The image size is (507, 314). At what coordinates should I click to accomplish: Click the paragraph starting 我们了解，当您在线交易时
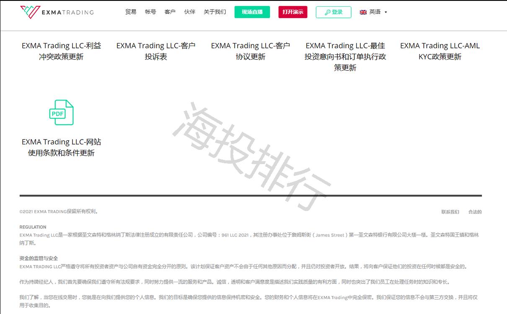click(x=248, y=301)
